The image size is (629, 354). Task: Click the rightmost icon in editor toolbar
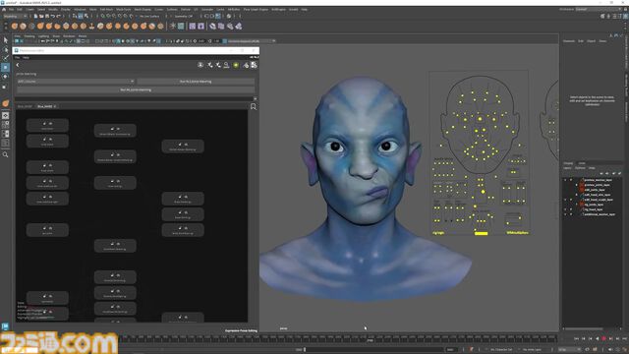click(254, 65)
